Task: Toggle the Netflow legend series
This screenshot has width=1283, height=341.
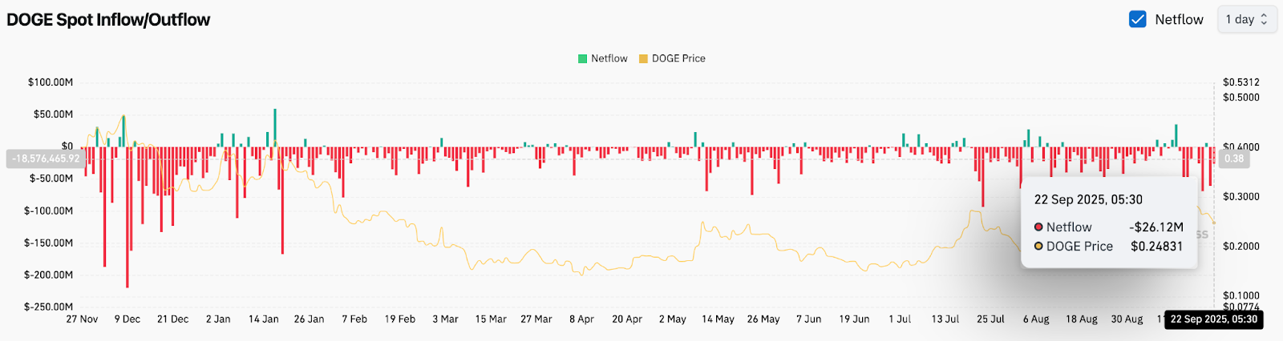Action: pos(603,58)
